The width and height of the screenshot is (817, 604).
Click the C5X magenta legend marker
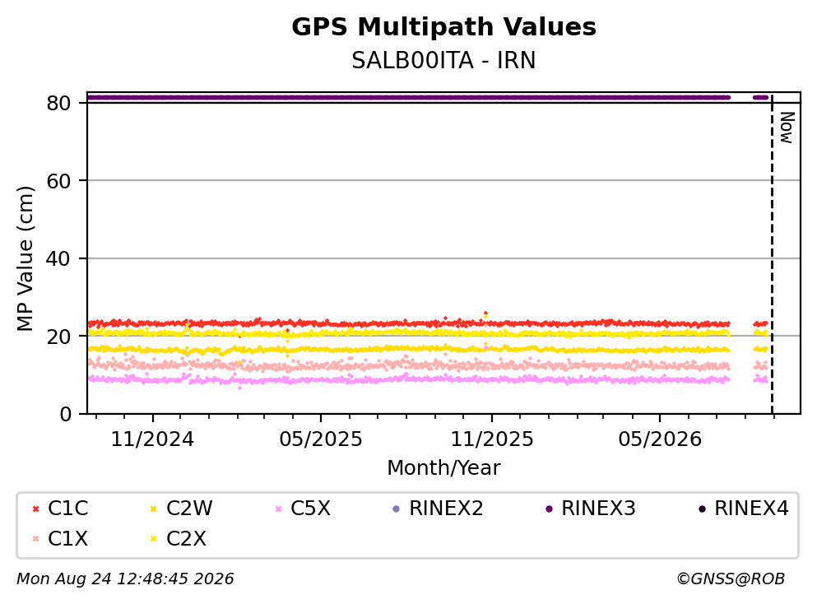(x=278, y=509)
